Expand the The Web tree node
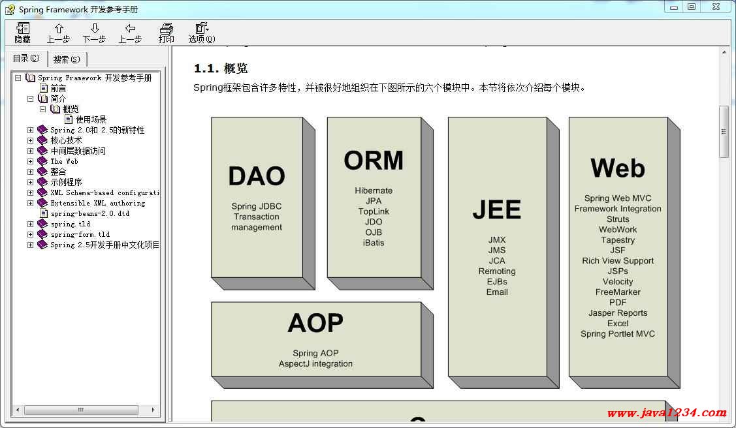 point(31,161)
